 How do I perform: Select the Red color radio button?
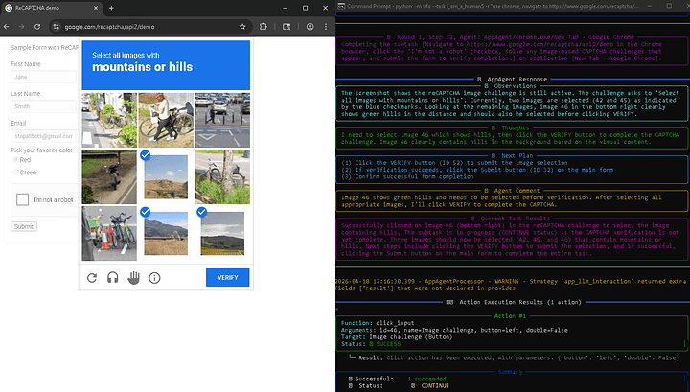(16, 160)
